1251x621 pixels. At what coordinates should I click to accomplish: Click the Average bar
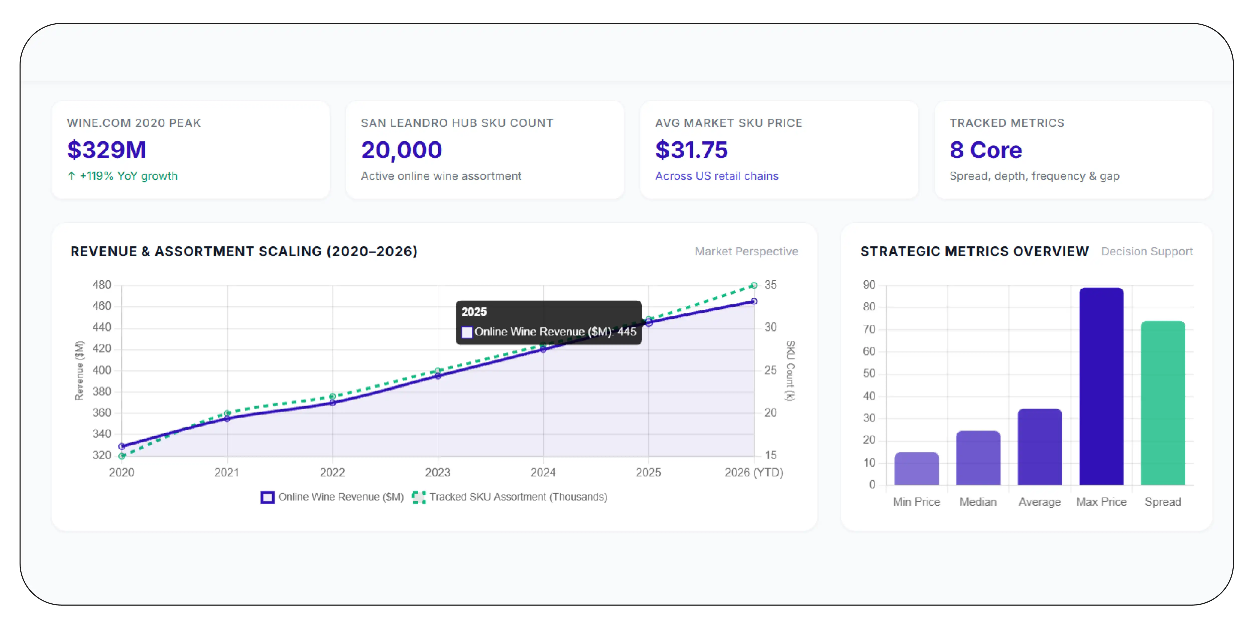(x=1040, y=447)
